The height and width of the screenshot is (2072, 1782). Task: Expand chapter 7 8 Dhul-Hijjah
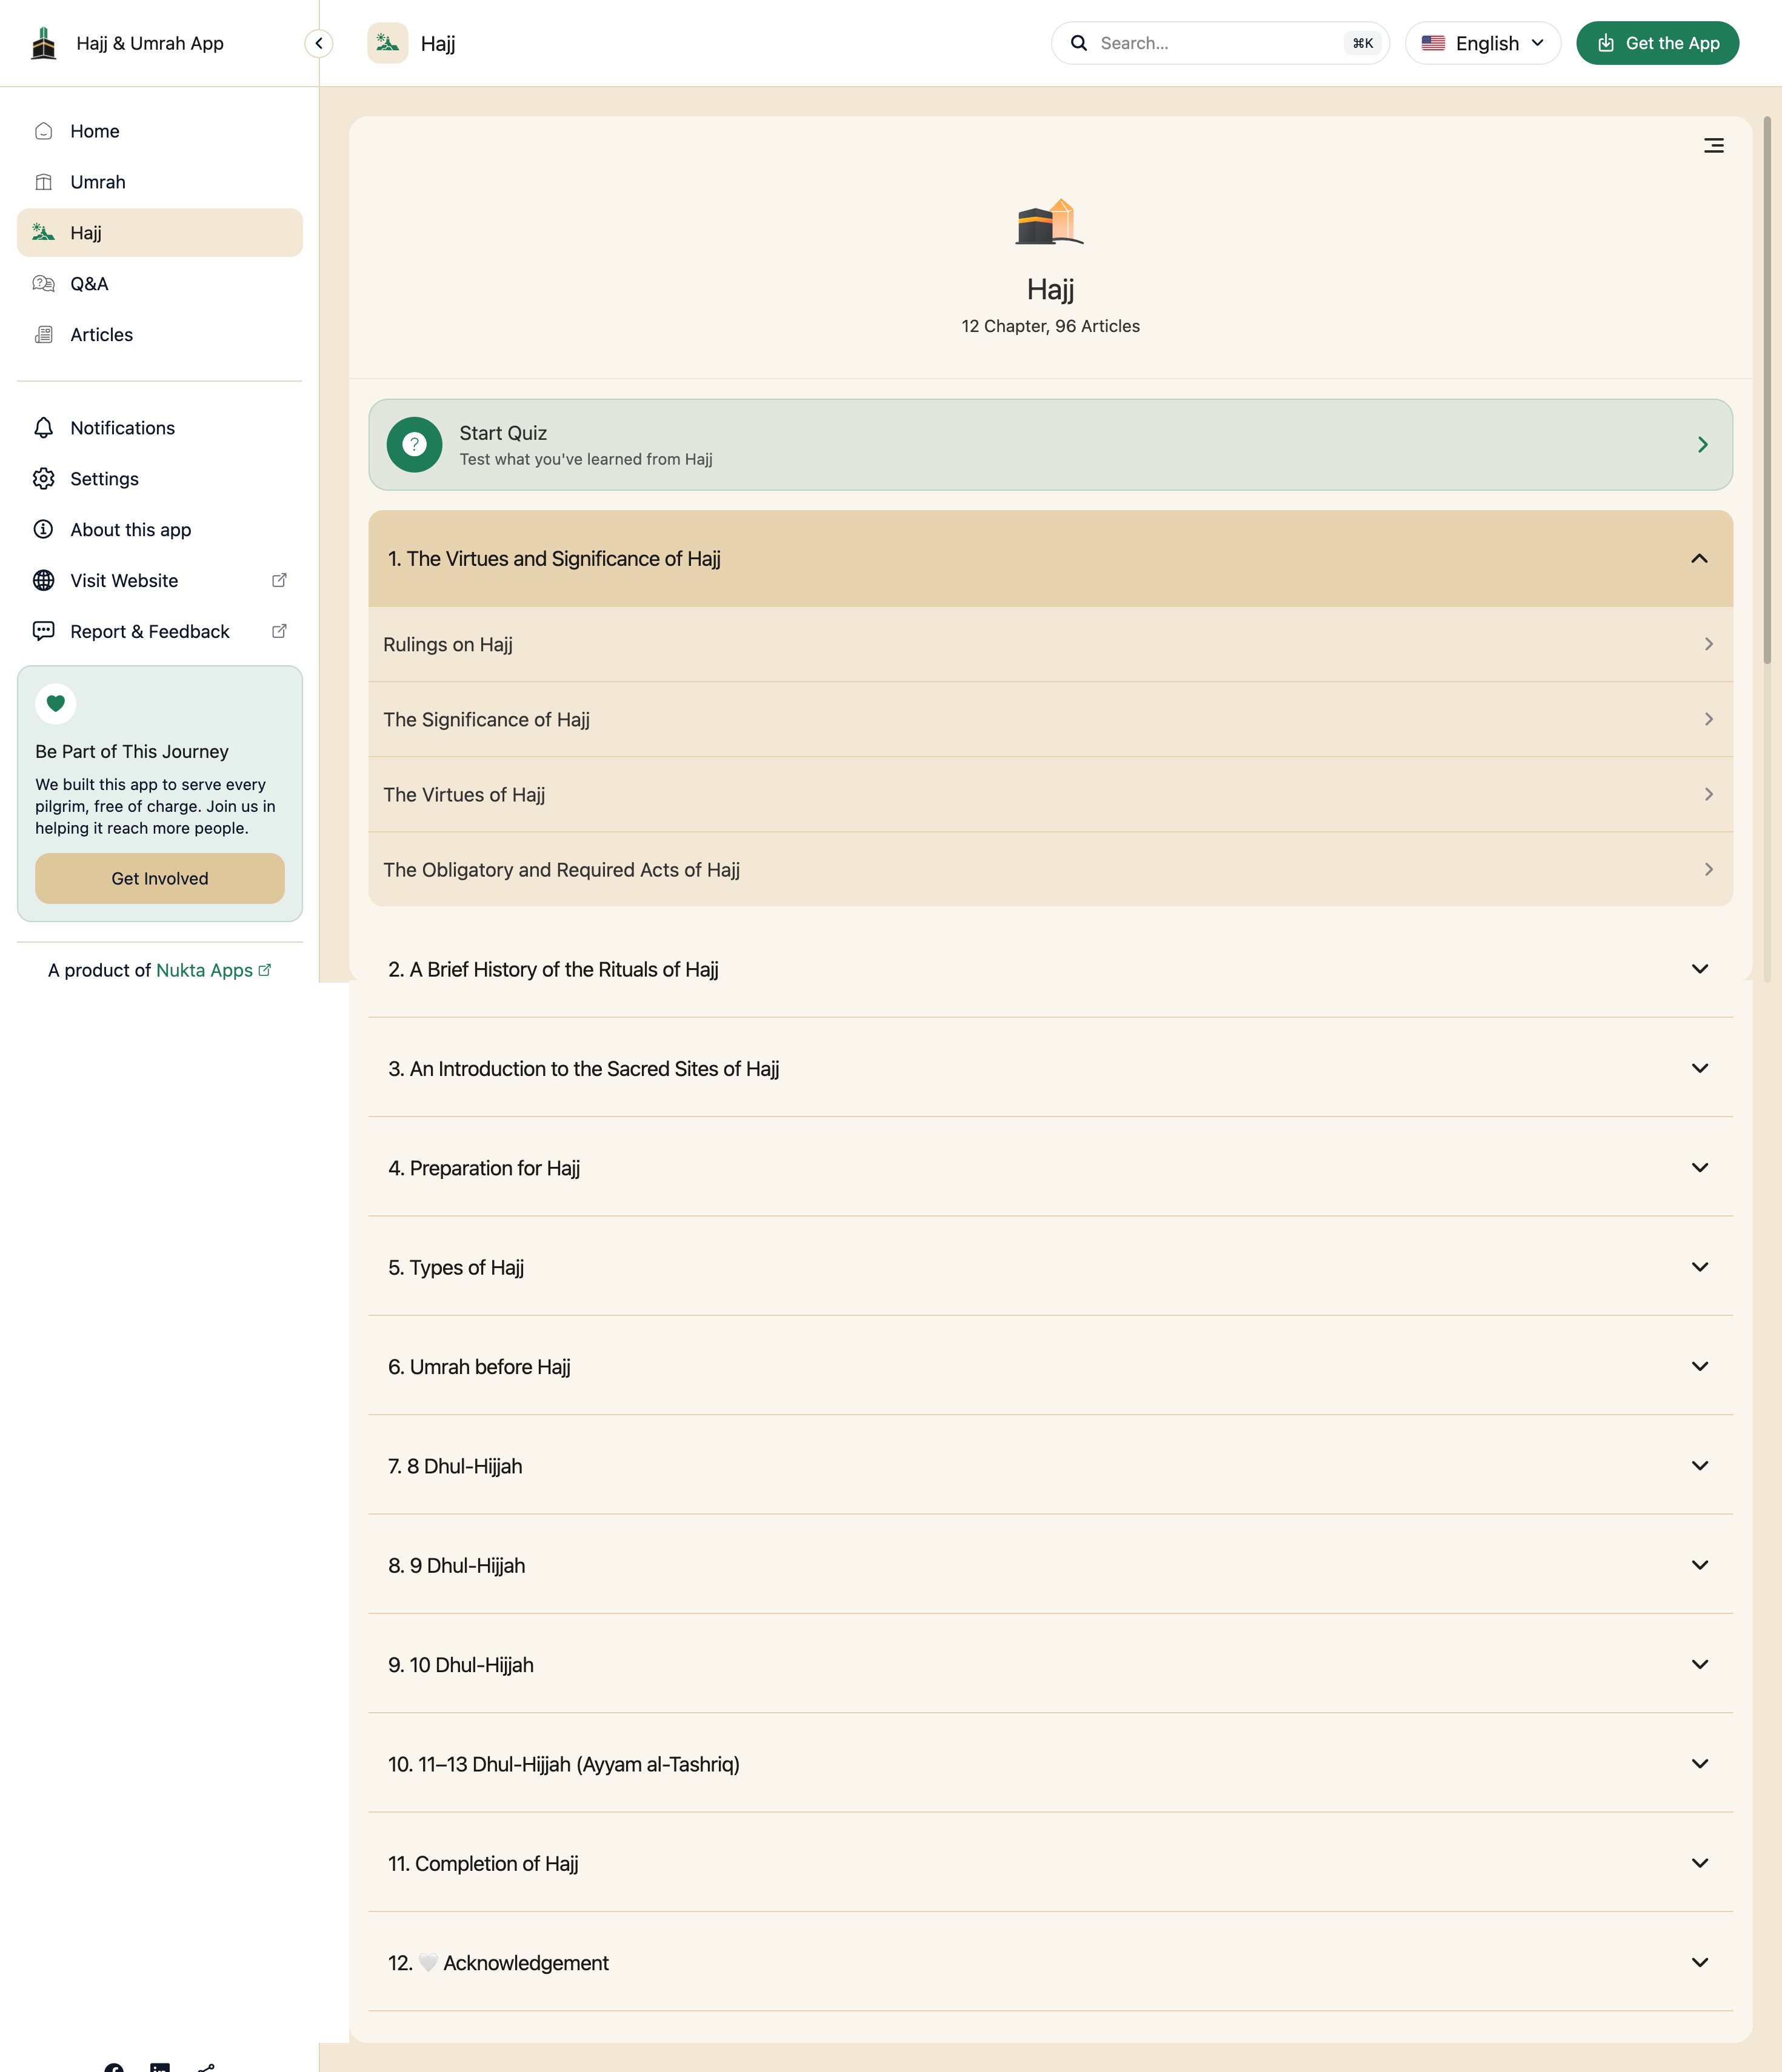coord(1050,1466)
